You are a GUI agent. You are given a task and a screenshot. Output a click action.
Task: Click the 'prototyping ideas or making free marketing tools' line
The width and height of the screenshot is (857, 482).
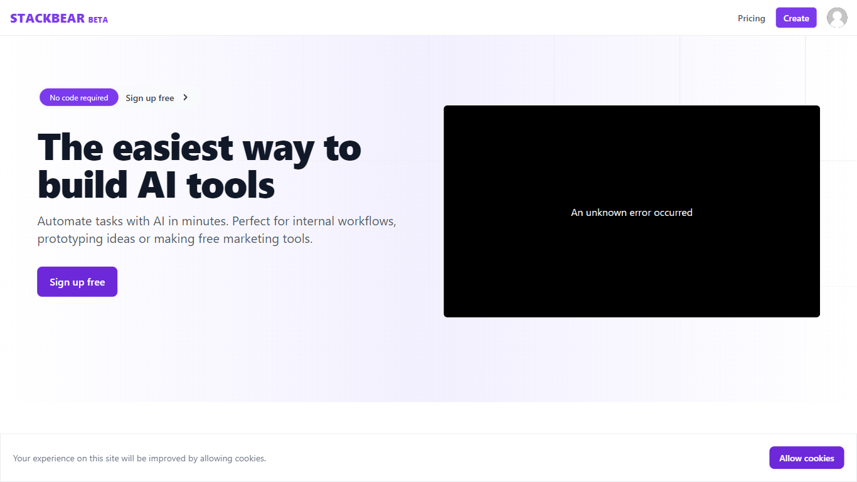coord(174,239)
